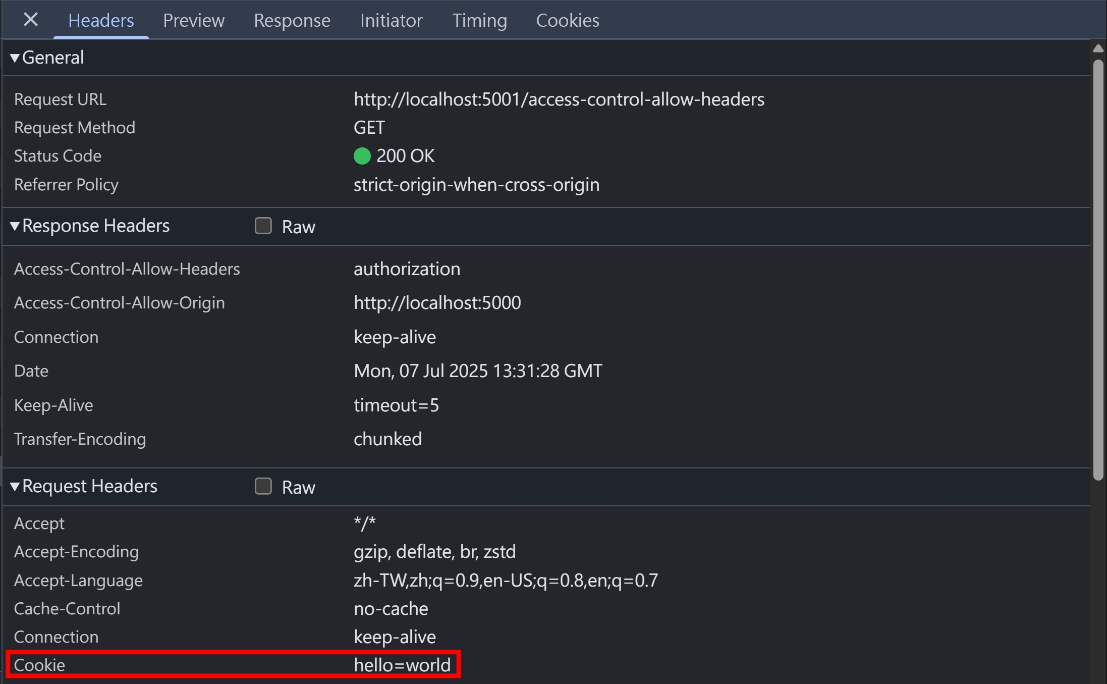Enable Raw view for Request Headers
Image resolution: width=1107 pixels, height=684 pixels.
[263, 486]
